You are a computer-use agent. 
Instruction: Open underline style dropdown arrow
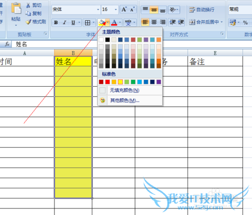[79, 23]
